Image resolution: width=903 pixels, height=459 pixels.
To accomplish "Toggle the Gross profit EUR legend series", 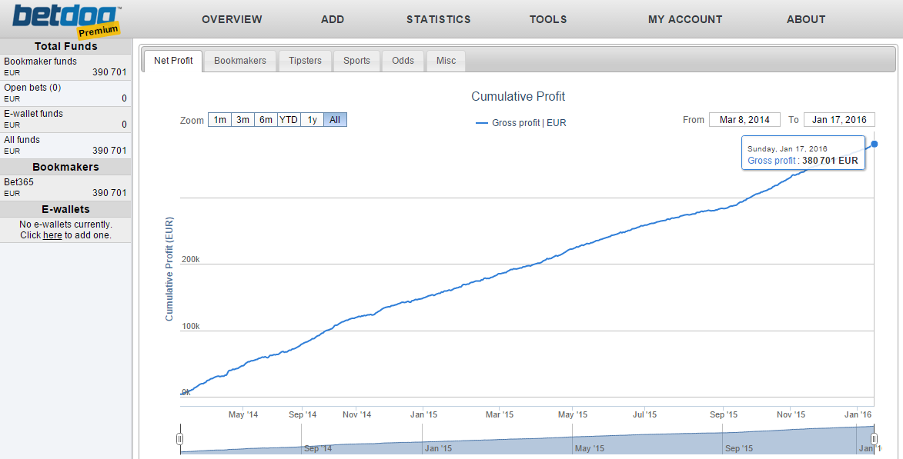I will 521,123.
